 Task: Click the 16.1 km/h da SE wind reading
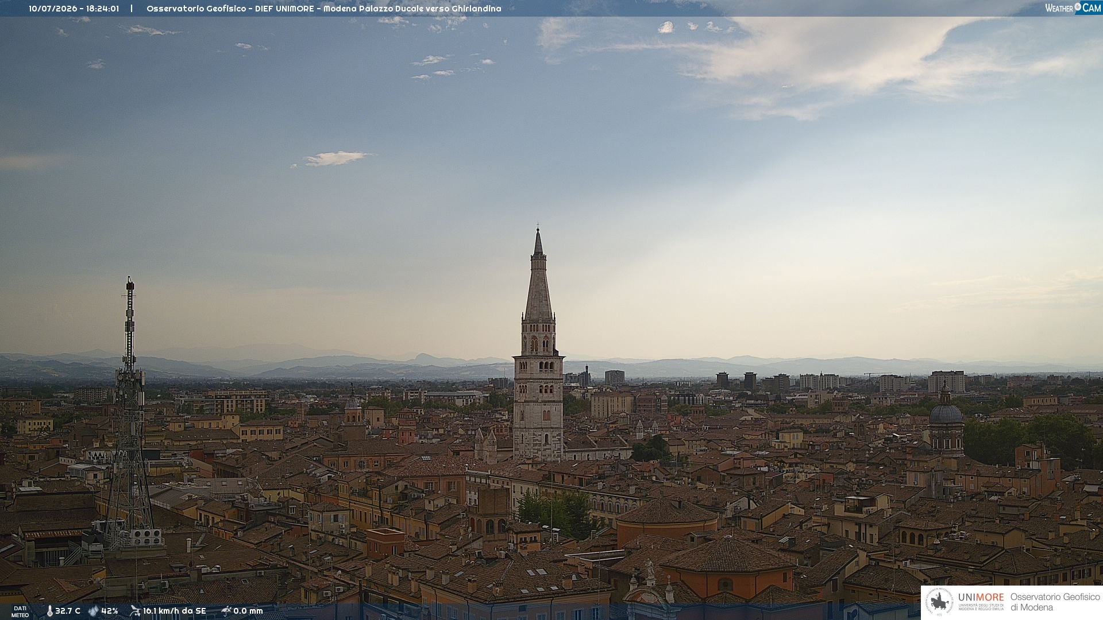175,611
